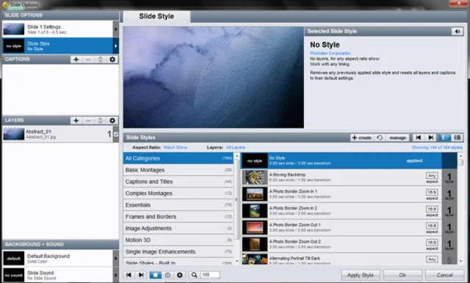Add a new layer with plus icon
The width and height of the screenshot is (470, 283).
76,121
